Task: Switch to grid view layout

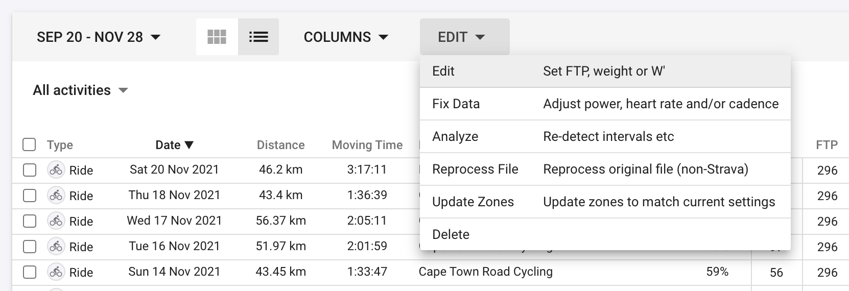Action: point(217,37)
